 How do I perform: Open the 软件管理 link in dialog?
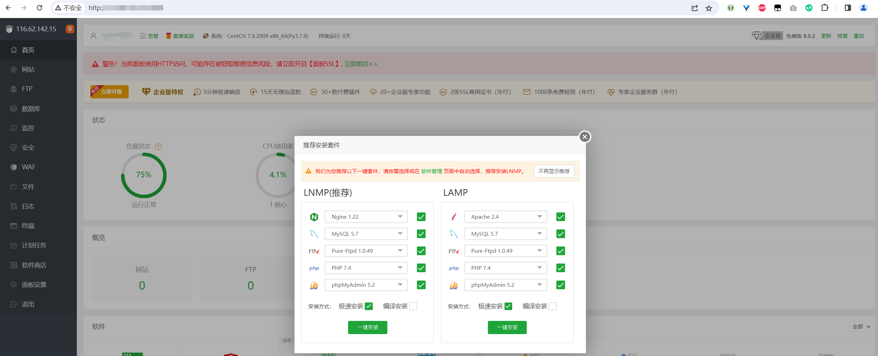coord(432,171)
